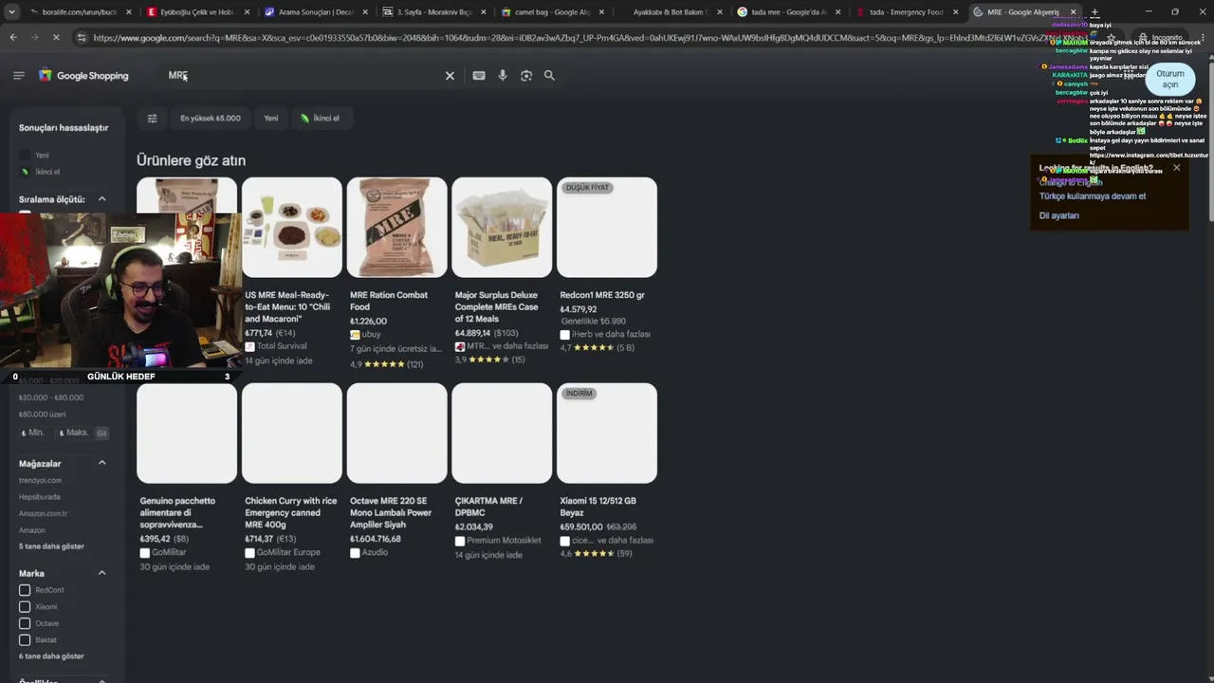Switch to the 3. Sayfa Morakniv tab
This screenshot has width=1214, height=683.
[432, 12]
